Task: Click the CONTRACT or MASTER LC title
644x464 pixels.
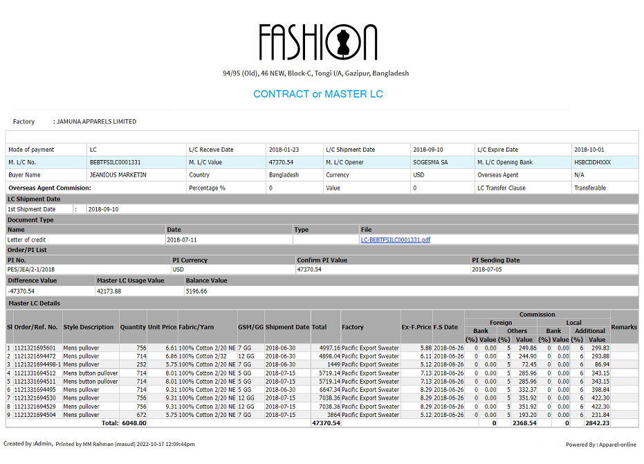Action: (318, 94)
